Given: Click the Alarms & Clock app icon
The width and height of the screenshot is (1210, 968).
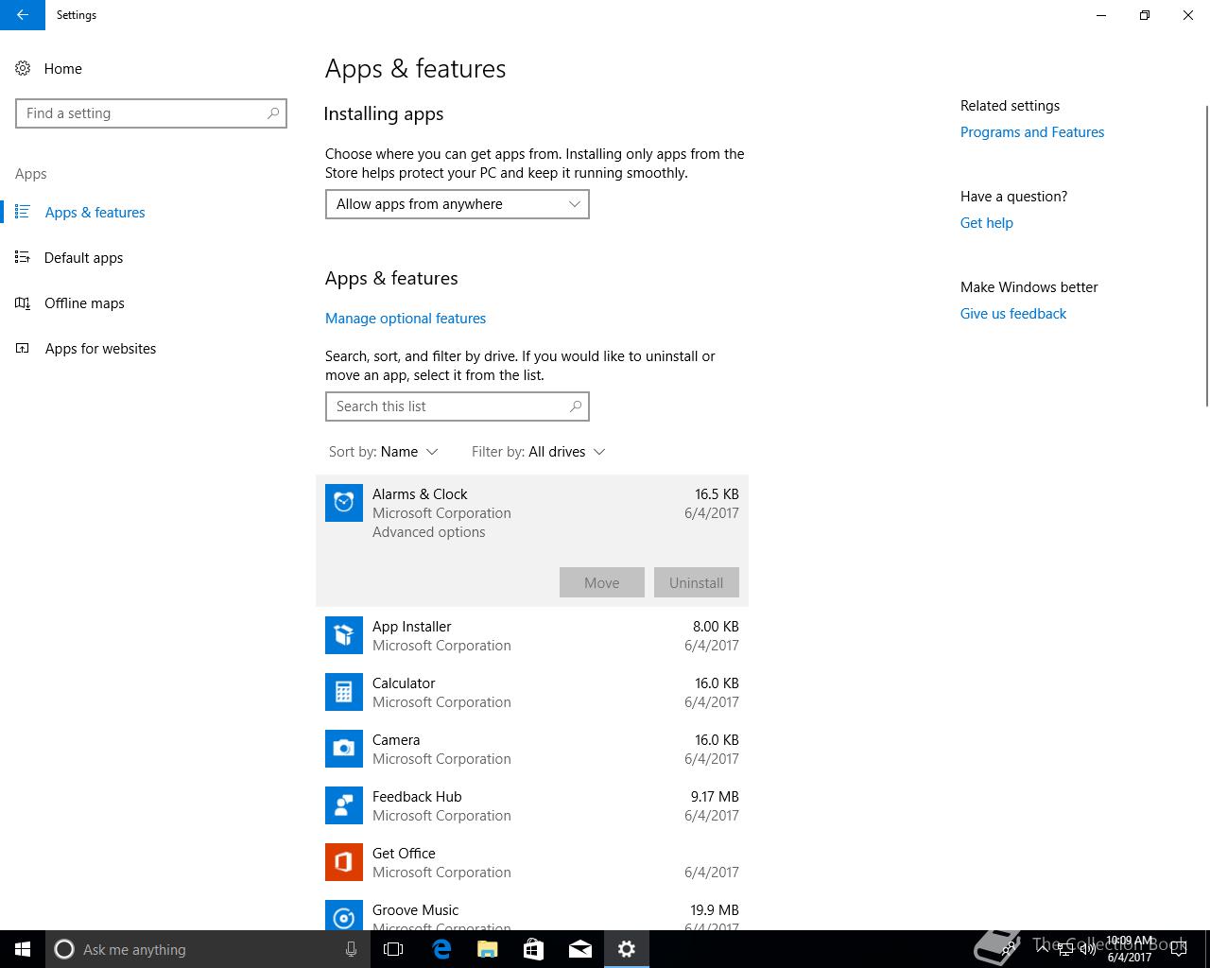Looking at the screenshot, I should (344, 503).
